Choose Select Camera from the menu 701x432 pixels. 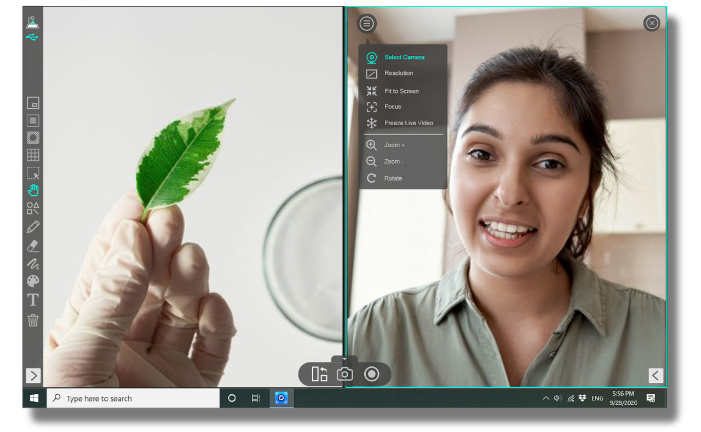coord(404,57)
